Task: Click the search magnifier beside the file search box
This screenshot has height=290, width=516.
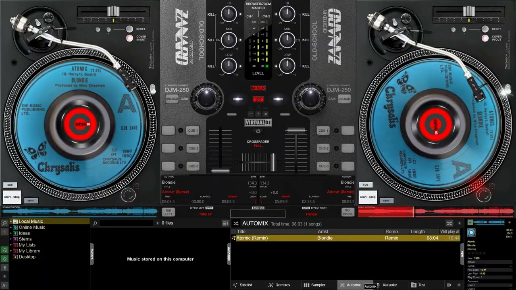Action: [x=95, y=223]
